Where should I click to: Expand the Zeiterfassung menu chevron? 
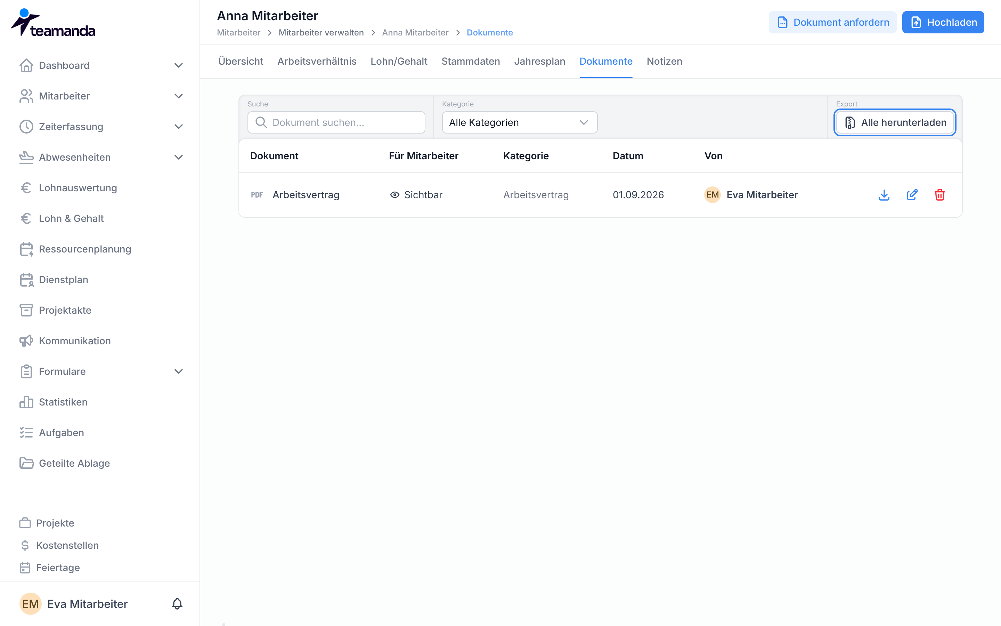(178, 127)
